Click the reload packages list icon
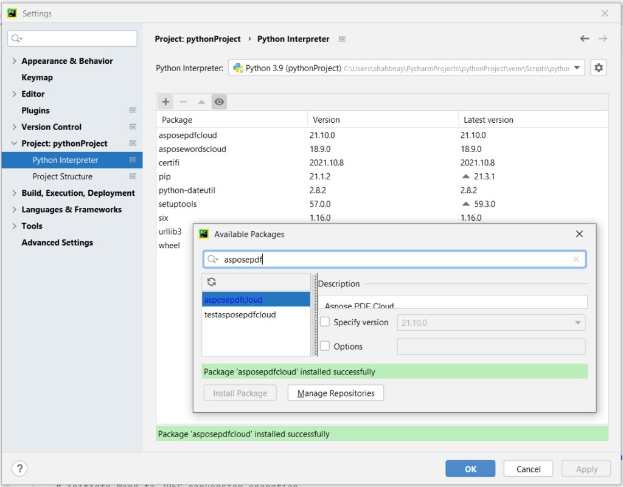Screen dimensions: 623x487 211,281
